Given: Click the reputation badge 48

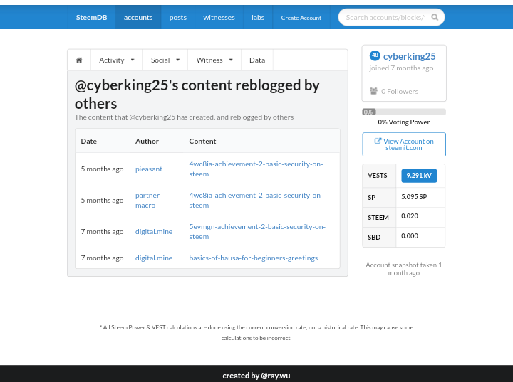Looking at the screenshot, I should (x=375, y=55).
